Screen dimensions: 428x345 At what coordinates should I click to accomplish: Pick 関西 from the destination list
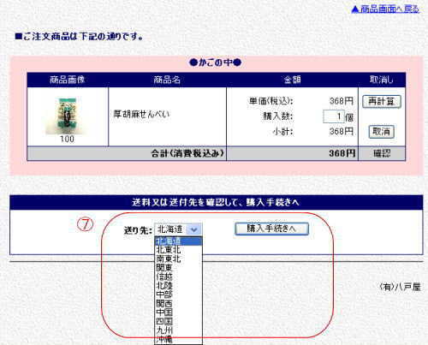(x=178, y=303)
